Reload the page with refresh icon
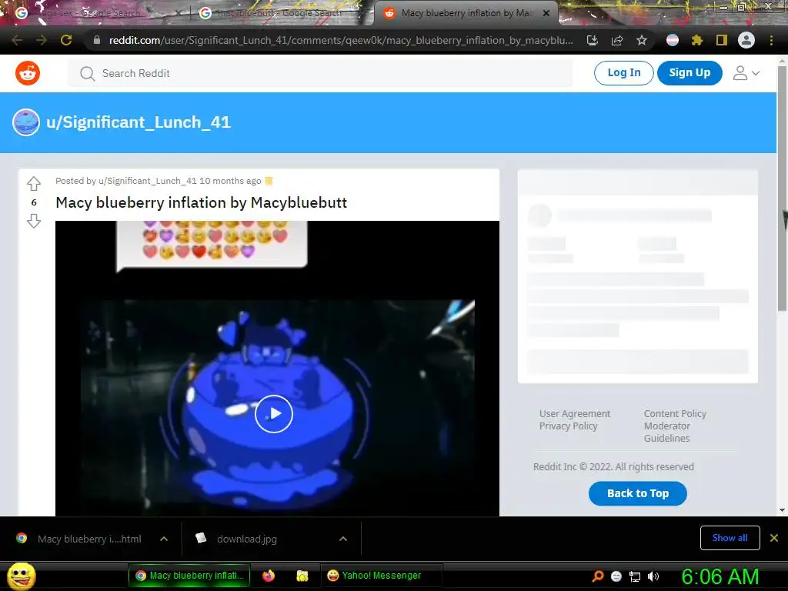Screen dimensions: 788x591 (x=66, y=40)
